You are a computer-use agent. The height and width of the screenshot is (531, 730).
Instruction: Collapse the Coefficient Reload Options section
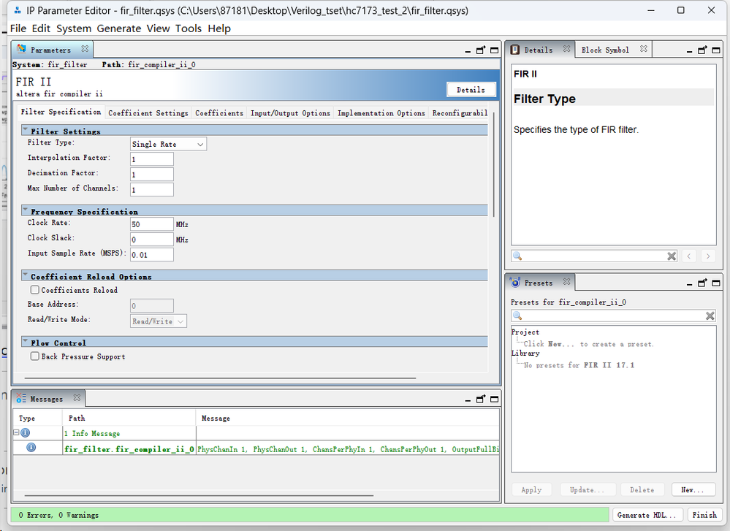pos(26,275)
